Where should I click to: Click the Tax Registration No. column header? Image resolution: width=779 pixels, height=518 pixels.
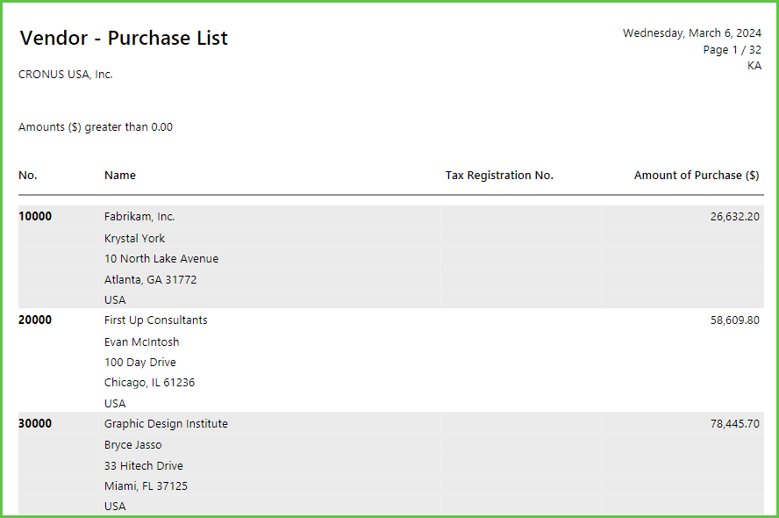pos(499,176)
